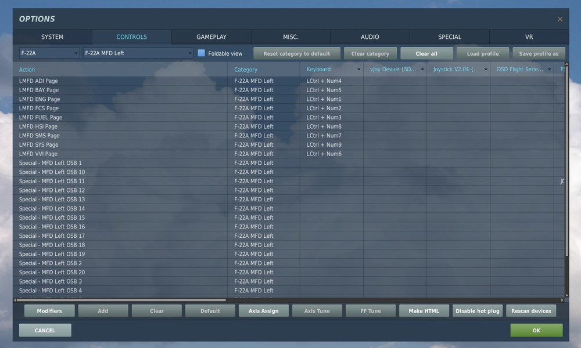This screenshot has width=581, height=348.
Task: Click the Axis Tune button
Action: (x=317, y=311)
